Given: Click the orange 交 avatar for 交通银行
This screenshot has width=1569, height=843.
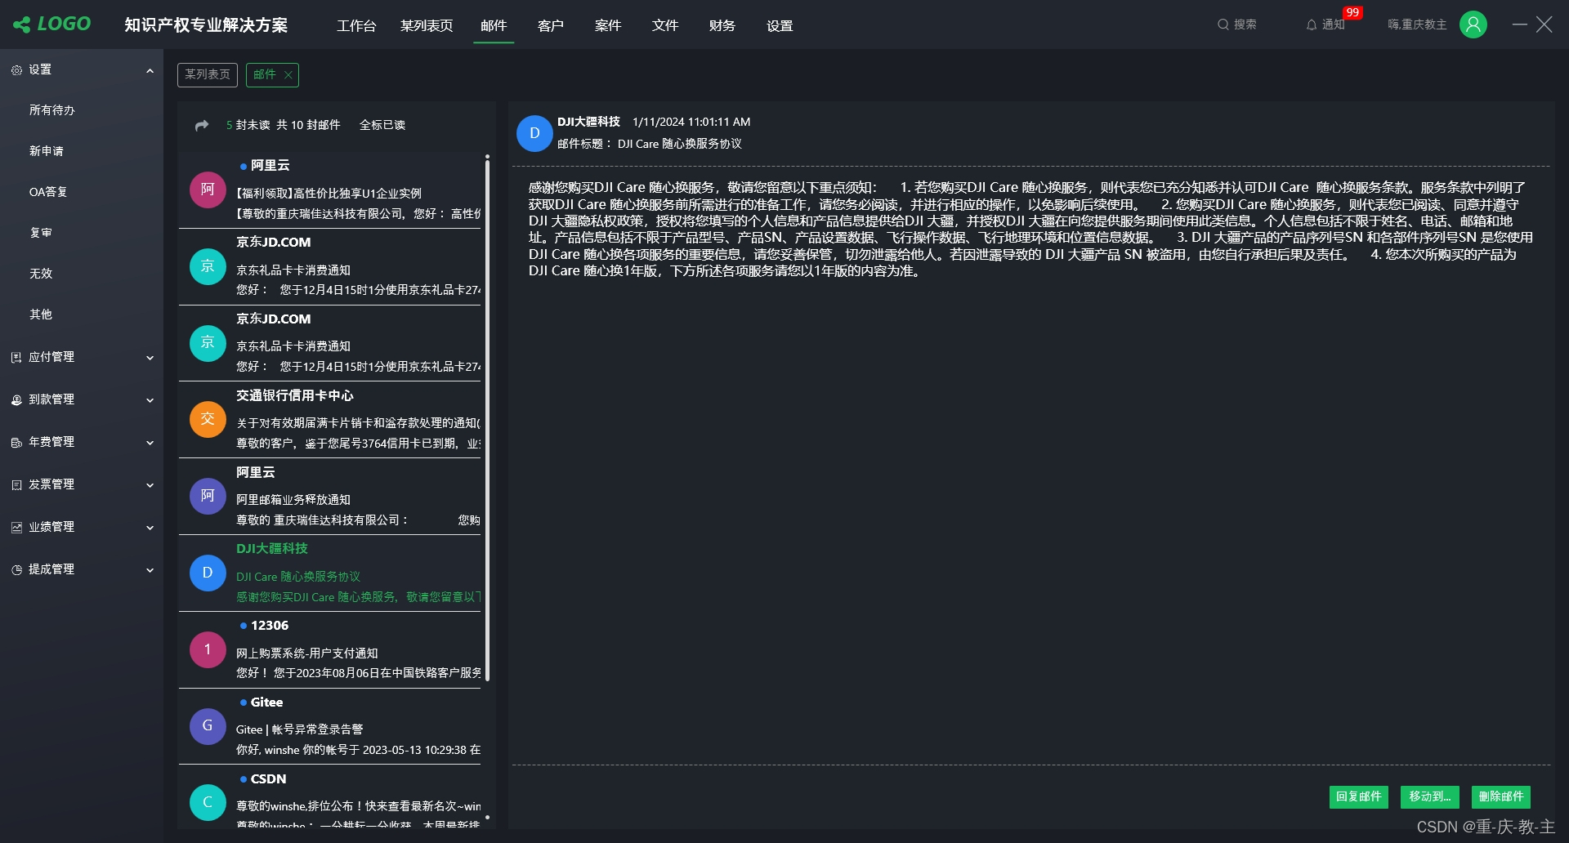Looking at the screenshot, I should pos(208,419).
